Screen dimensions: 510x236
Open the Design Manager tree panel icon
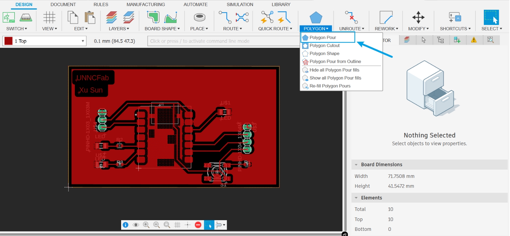pos(440,40)
